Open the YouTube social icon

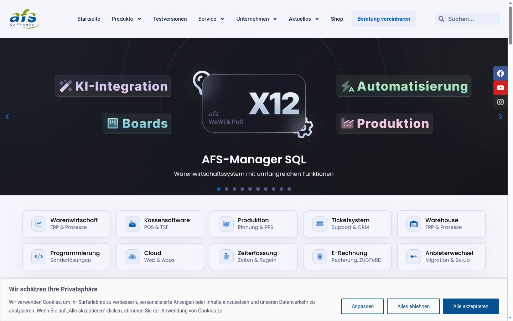click(x=501, y=88)
